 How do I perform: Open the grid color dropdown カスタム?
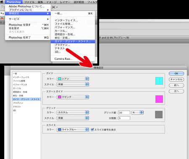(x=73, y=113)
